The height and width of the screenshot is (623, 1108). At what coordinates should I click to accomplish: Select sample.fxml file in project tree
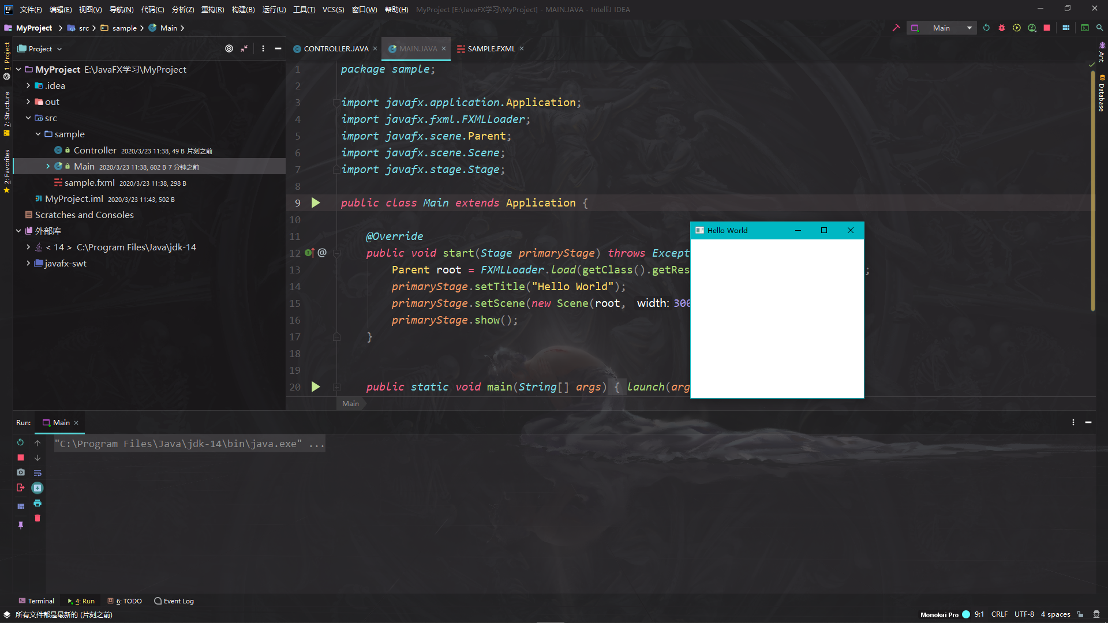click(x=89, y=182)
